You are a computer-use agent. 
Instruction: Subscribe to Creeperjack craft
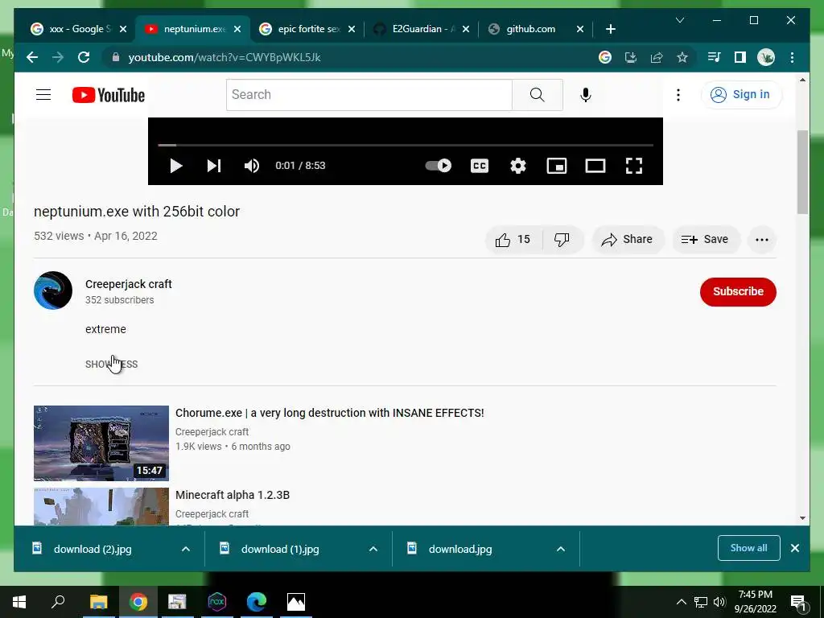click(738, 291)
